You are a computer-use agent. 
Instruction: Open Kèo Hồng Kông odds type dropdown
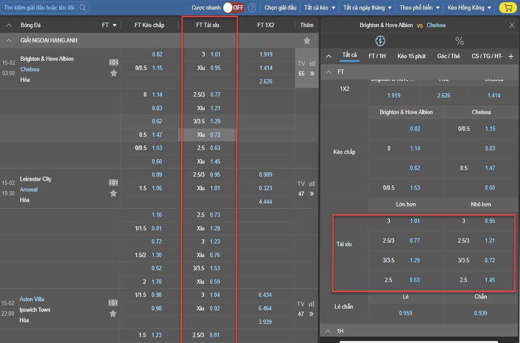[x=469, y=7]
